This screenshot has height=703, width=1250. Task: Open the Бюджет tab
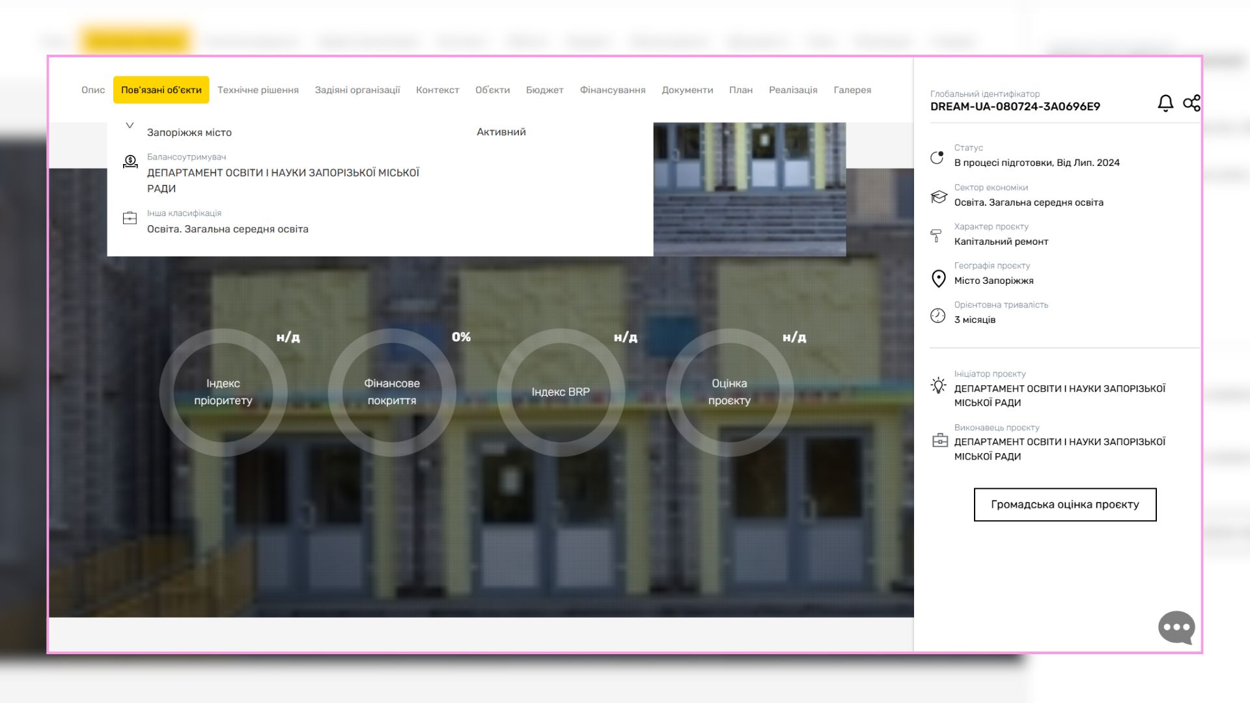[x=544, y=90]
